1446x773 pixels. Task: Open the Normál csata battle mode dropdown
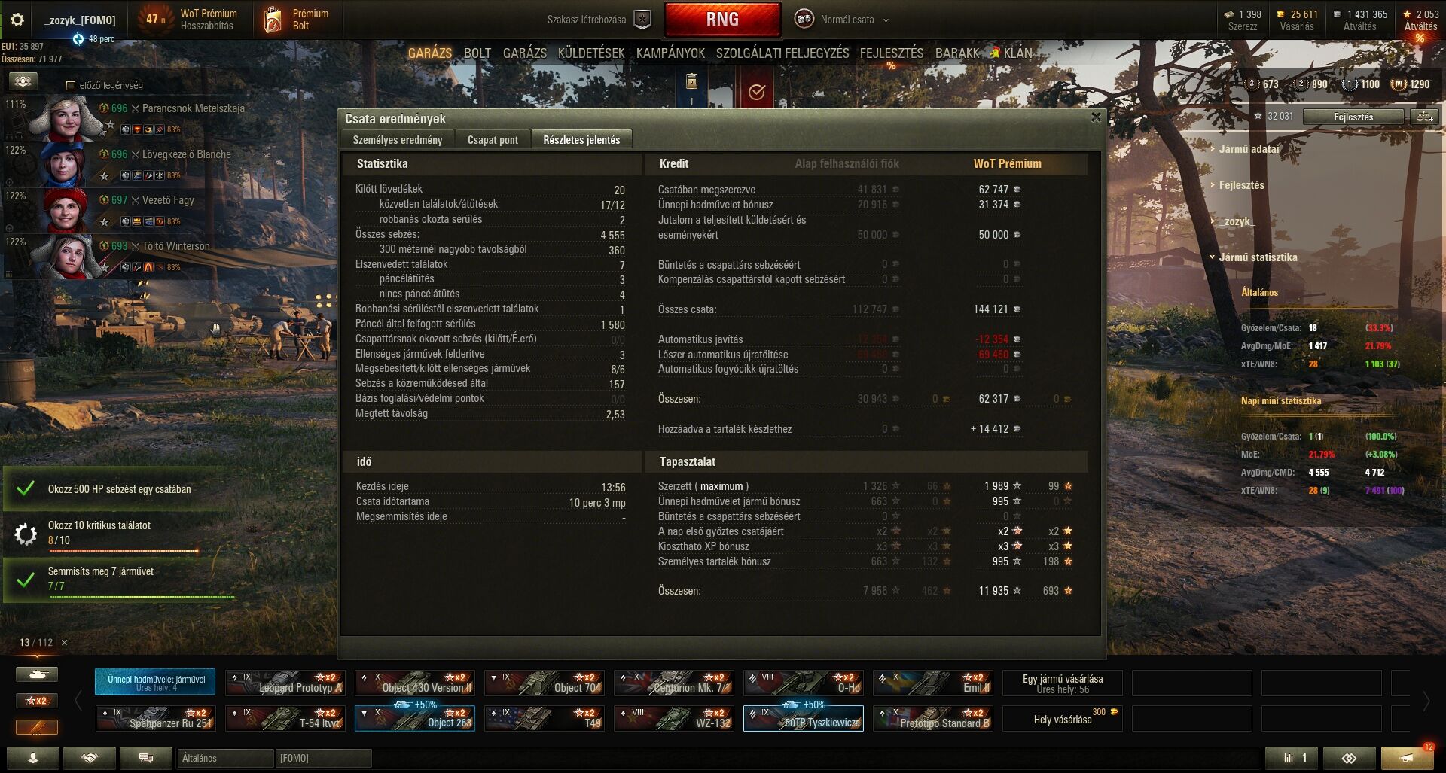[842, 20]
